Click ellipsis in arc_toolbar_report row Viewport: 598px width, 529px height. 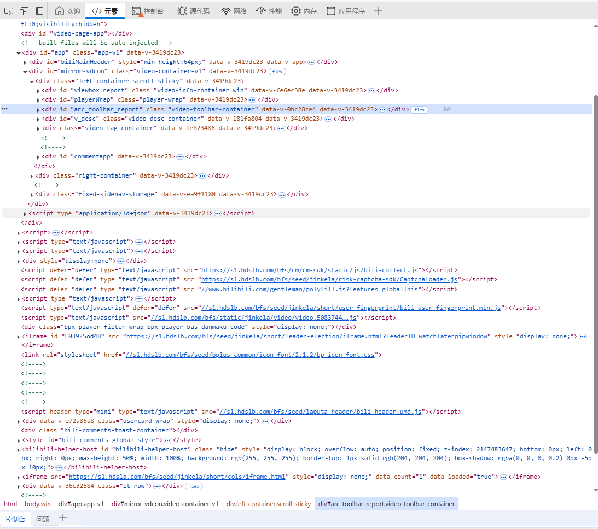[x=382, y=110]
